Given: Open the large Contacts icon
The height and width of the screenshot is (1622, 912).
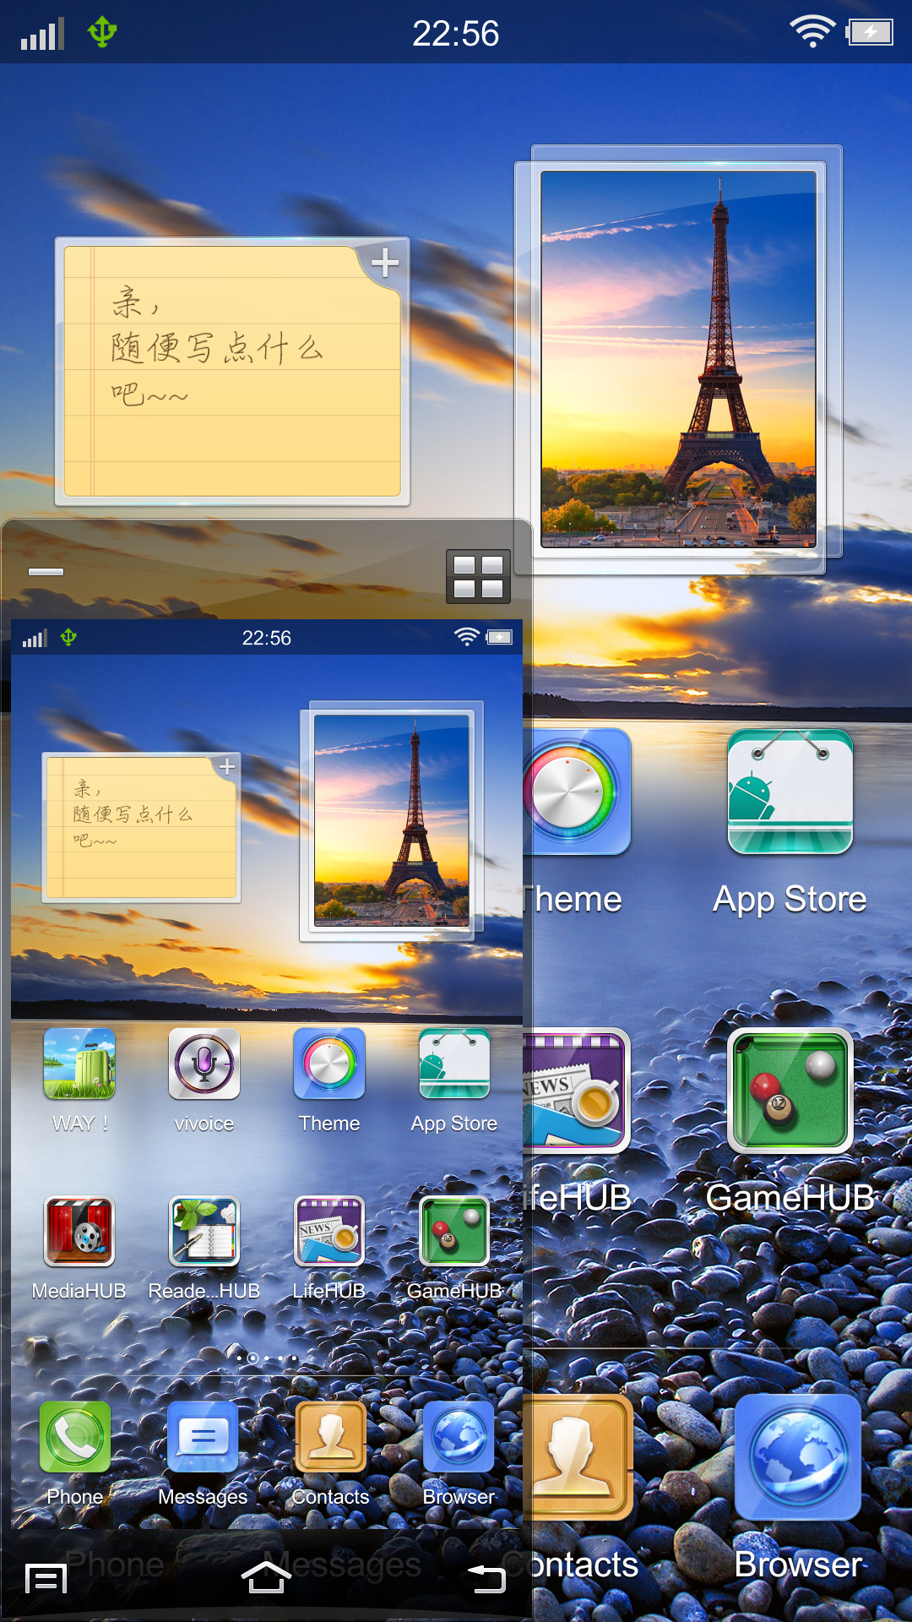Looking at the screenshot, I should coord(579,1457).
